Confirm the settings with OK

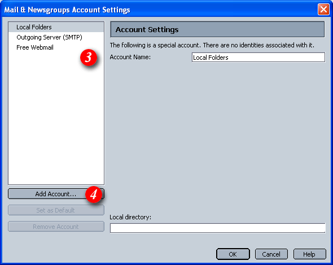(233, 254)
